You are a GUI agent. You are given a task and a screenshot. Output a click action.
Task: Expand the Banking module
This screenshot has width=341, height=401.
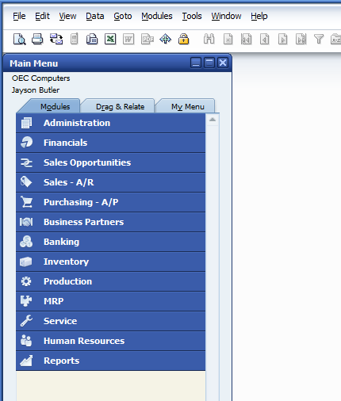click(x=110, y=242)
